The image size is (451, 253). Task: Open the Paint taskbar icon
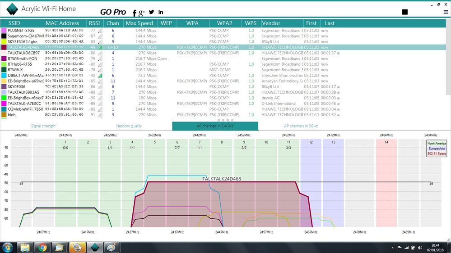[x=112, y=248]
